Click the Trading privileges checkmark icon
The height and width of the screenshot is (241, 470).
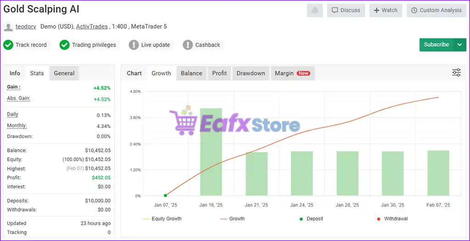[x=65, y=45]
